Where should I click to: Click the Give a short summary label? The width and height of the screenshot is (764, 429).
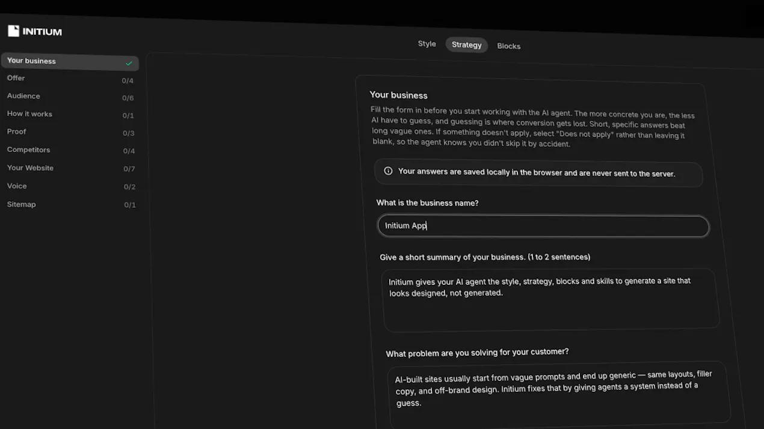point(485,257)
